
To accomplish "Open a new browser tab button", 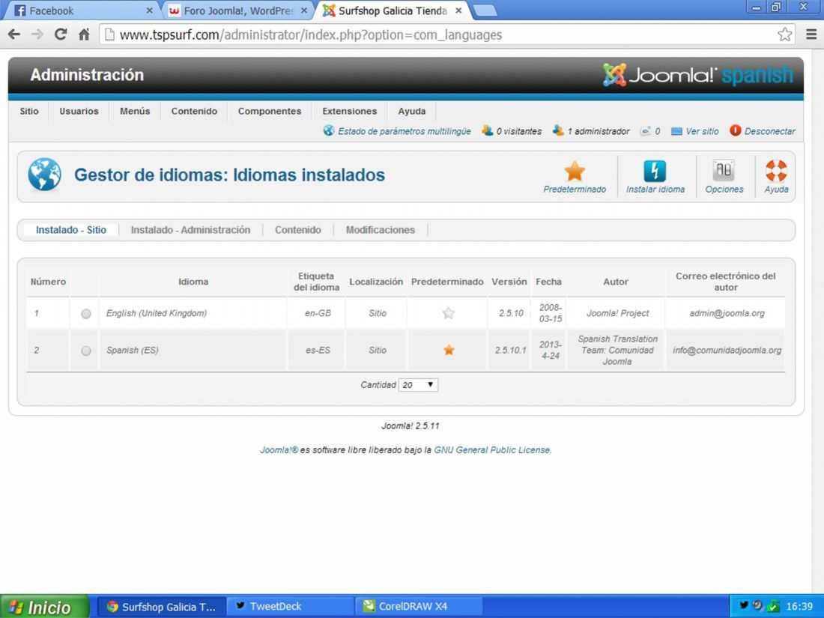I will 484,10.
